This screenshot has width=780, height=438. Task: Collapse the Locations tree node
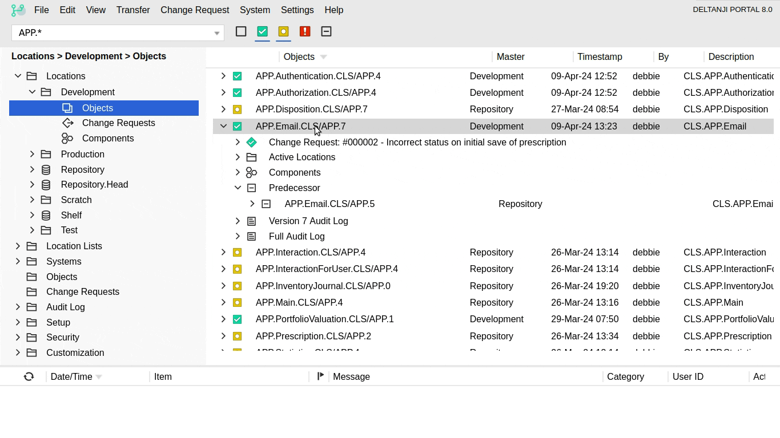(18, 76)
